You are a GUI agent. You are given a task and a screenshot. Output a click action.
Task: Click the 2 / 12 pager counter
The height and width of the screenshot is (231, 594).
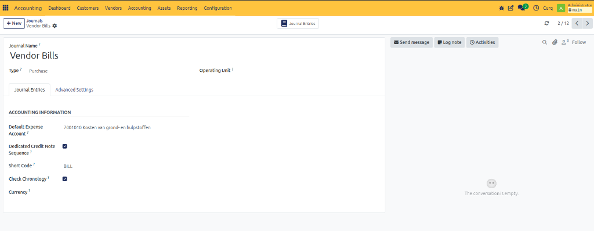click(563, 23)
